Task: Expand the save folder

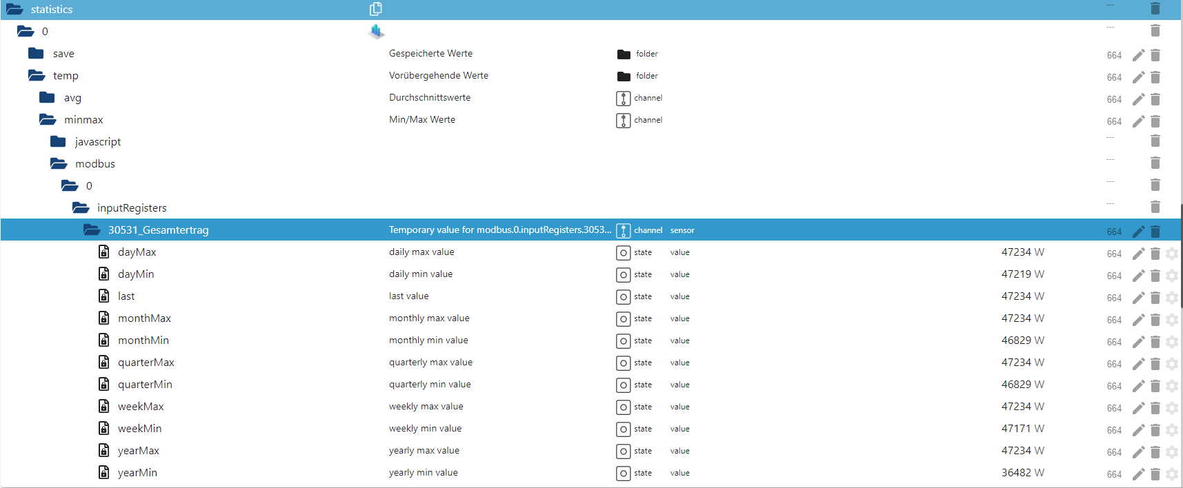Action: click(36, 53)
